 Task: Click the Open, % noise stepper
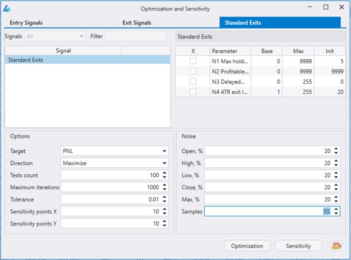click(336, 151)
